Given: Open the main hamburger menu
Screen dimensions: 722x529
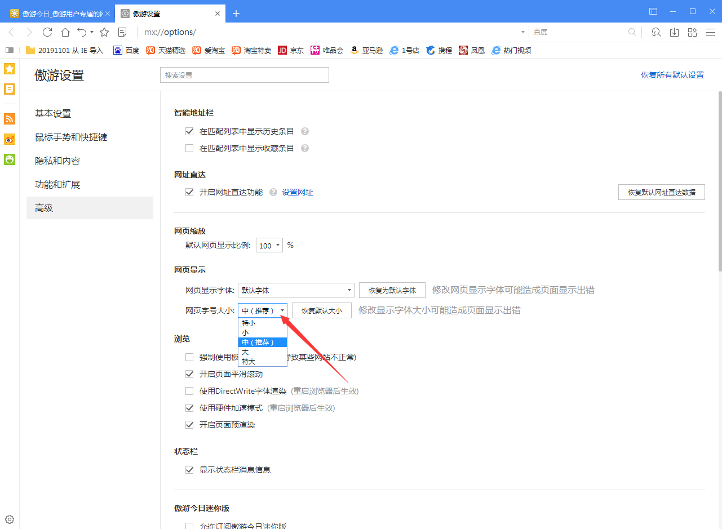Looking at the screenshot, I should pyautogui.click(x=711, y=32).
